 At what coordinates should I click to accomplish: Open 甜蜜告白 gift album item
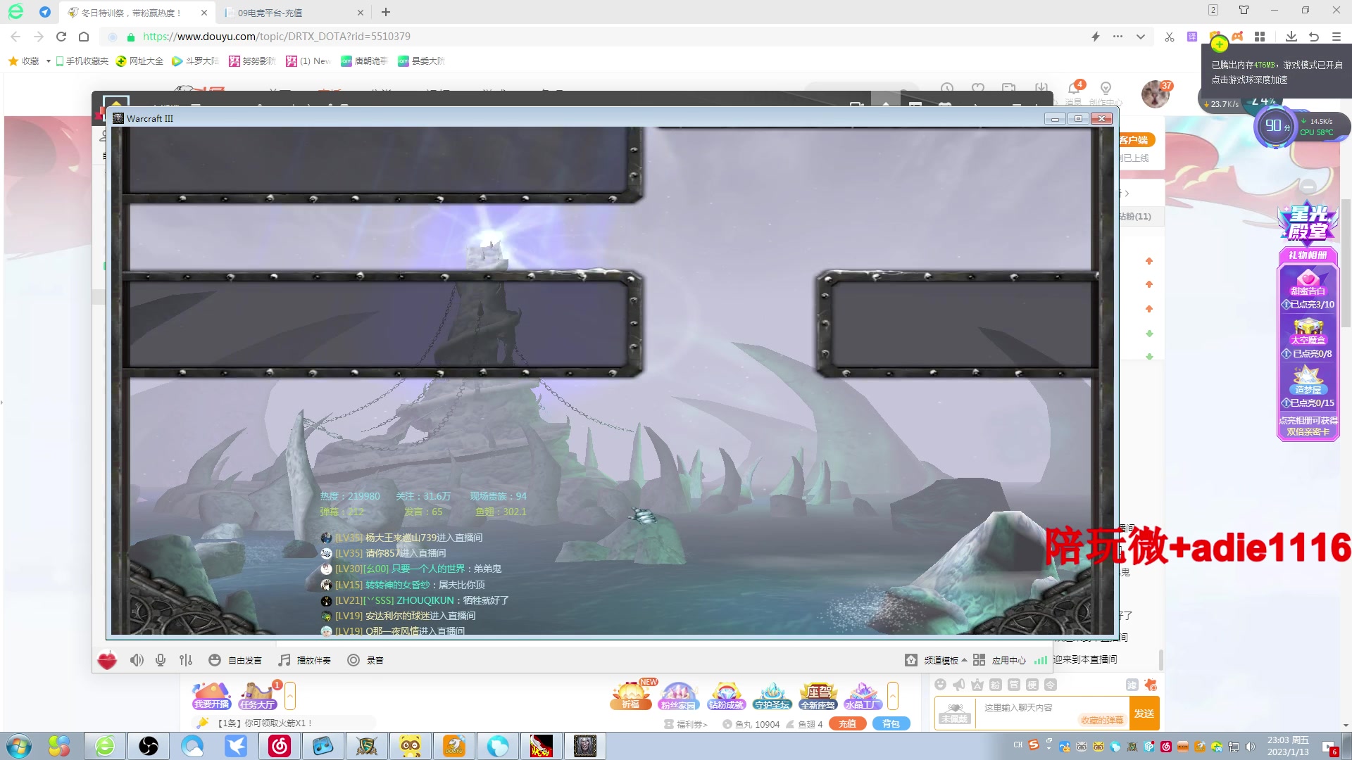[x=1308, y=289]
